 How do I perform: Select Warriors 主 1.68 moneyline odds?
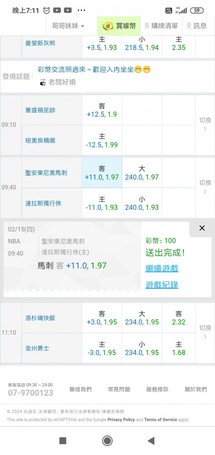click(179, 348)
